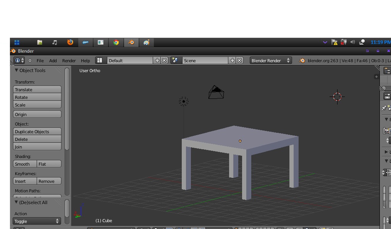Select the Render tab icon in the Properties panel
The image size is (391, 229).
coord(387,131)
